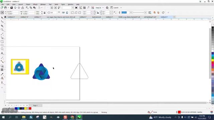Screen dimensions: 214x120
Task: Toggle the show rulers button
Action: coord(81,8)
